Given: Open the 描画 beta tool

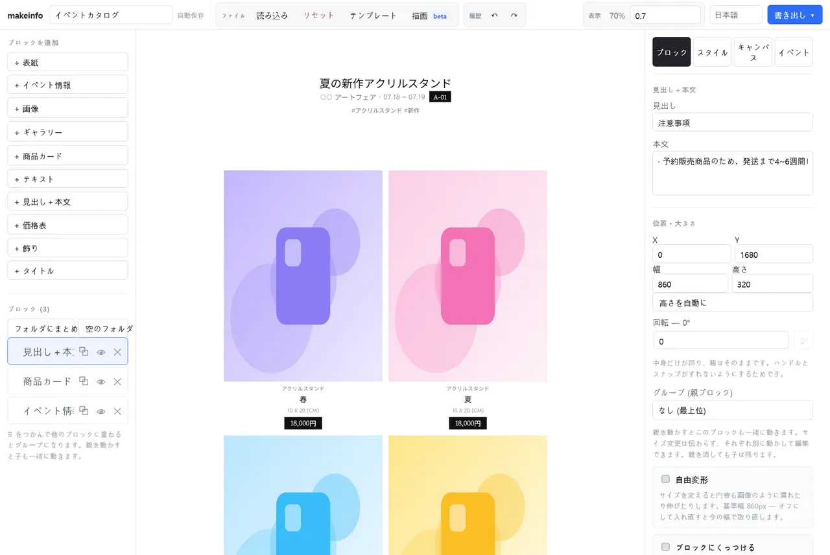Looking at the screenshot, I should pyautogui.click(x=429, y=16).
